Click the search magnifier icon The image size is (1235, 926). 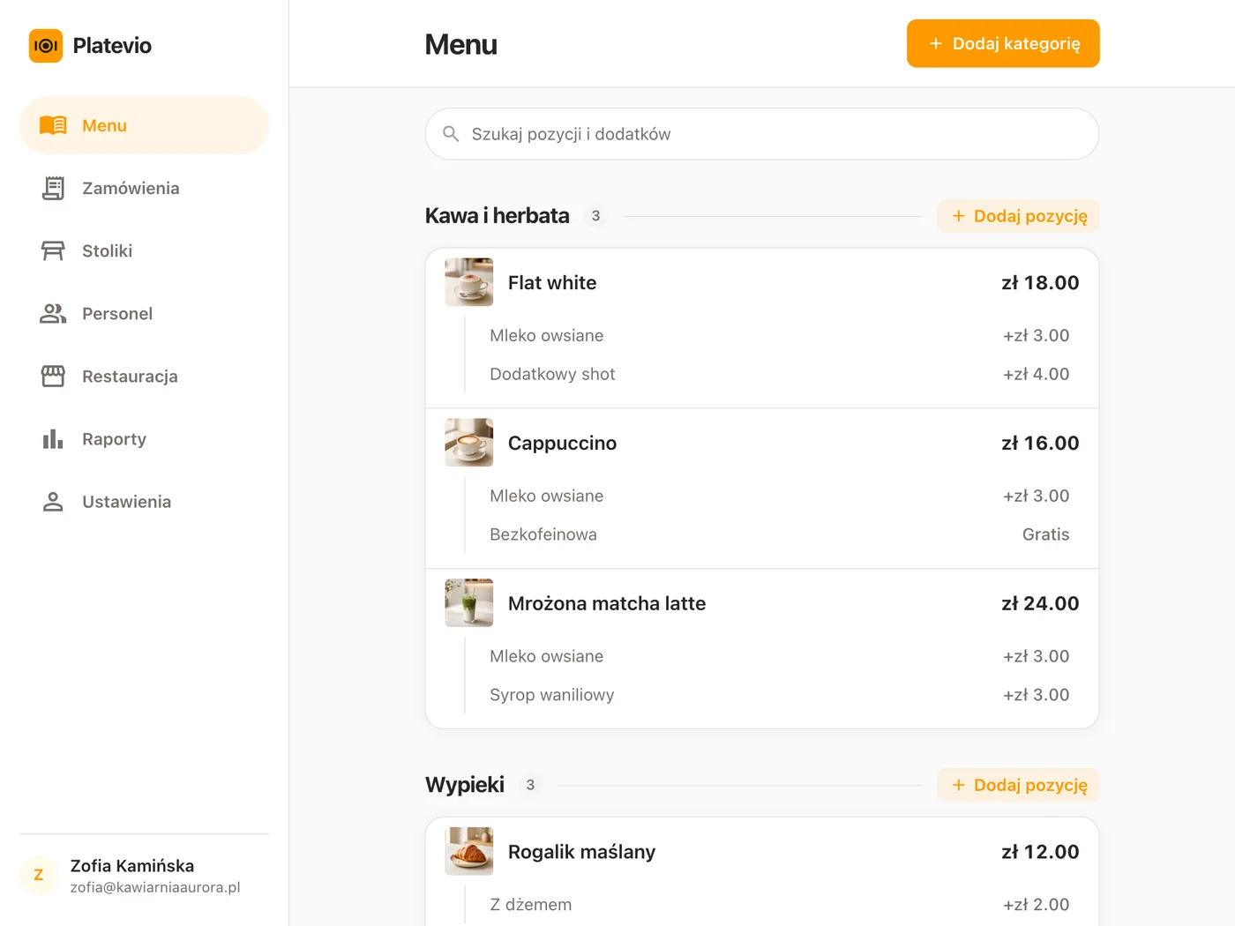(451, 134)
